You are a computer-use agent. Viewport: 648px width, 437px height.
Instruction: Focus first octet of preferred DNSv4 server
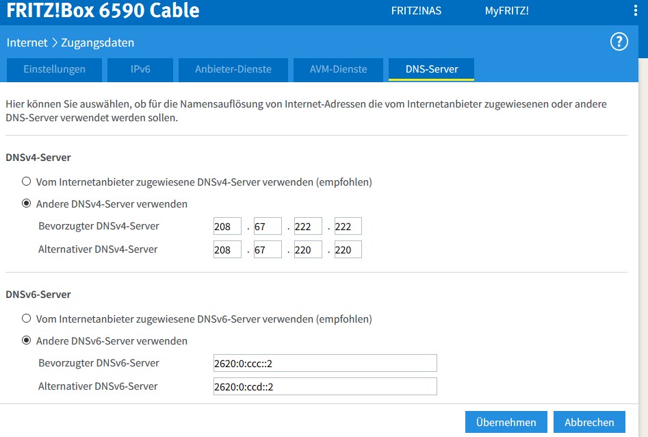pyautogui.click(x=227, y=227)
